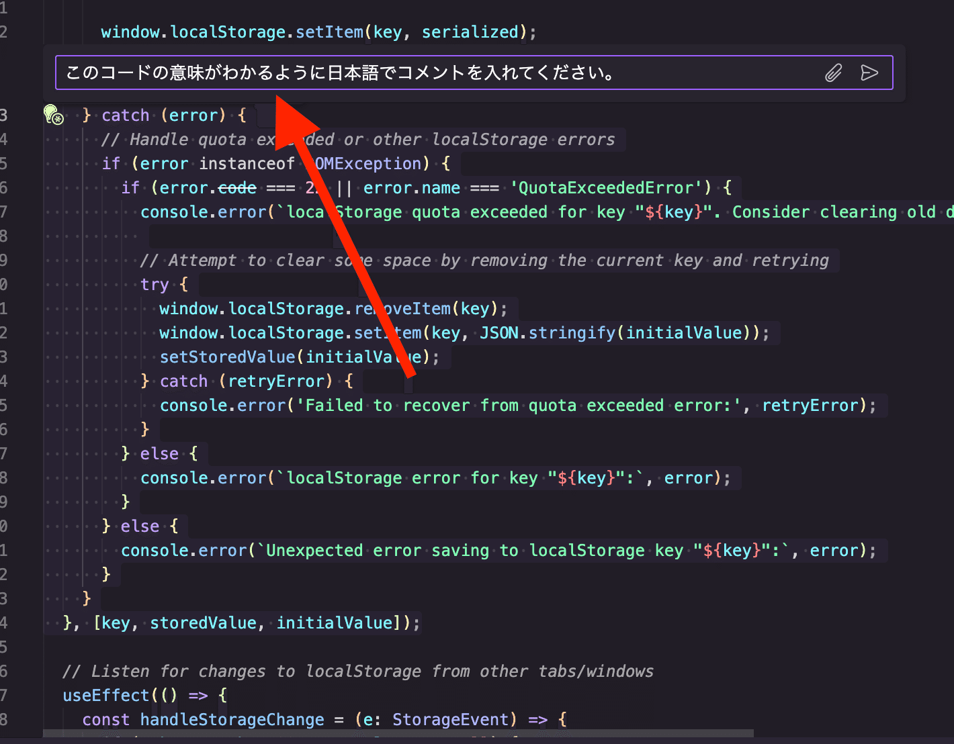Place cursor on 'handleStorageChange' constant name

[232, 720]
